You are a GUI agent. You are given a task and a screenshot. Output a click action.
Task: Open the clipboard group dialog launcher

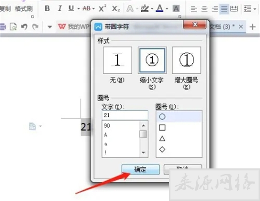(32, 16)
